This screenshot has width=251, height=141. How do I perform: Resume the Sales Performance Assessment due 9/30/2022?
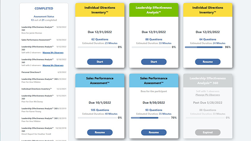pos(154,132)
